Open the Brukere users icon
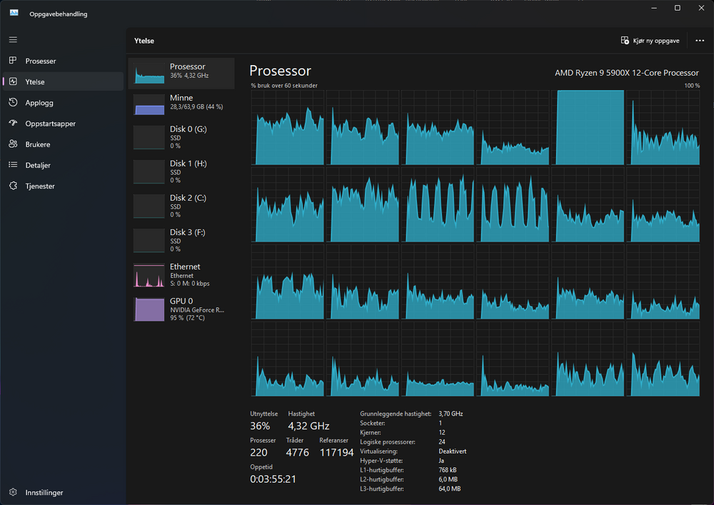The height and width of the screenshot is (505, 714). coord(13,144)
